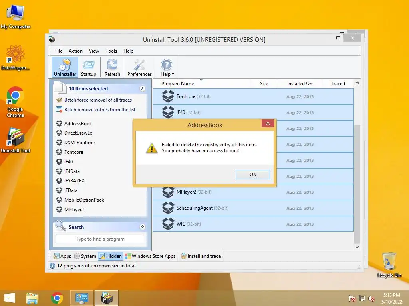Open the Windows Start button
Image resolution: width=409 pixels, height=306 pixels.
[10, 298]
